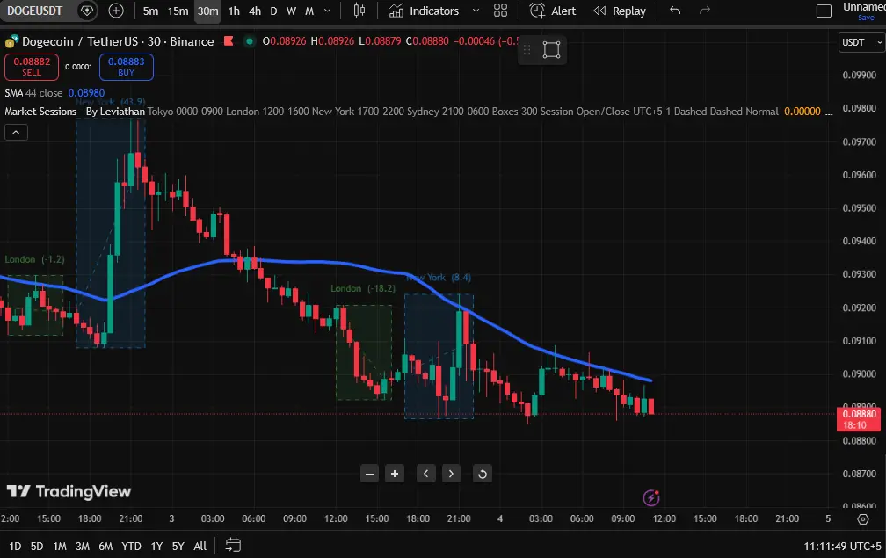Click the current price label 0.08880
This screenshot has width=886, height=558.
pyautogui.click(x=858, y=420)
